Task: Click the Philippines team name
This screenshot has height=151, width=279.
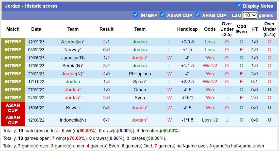Action: coord(140,74)
